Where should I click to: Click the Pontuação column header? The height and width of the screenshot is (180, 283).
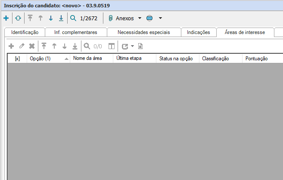pyautogui.click(x=256, y=59)
